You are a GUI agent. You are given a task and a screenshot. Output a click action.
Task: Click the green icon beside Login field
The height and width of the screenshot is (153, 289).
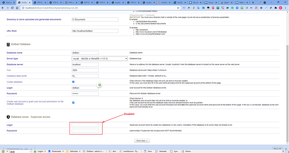100,85
